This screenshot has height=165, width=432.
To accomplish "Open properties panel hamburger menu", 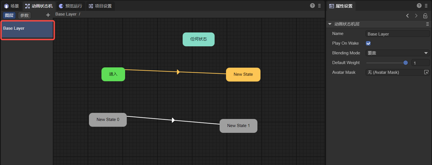I will point(426,6).
